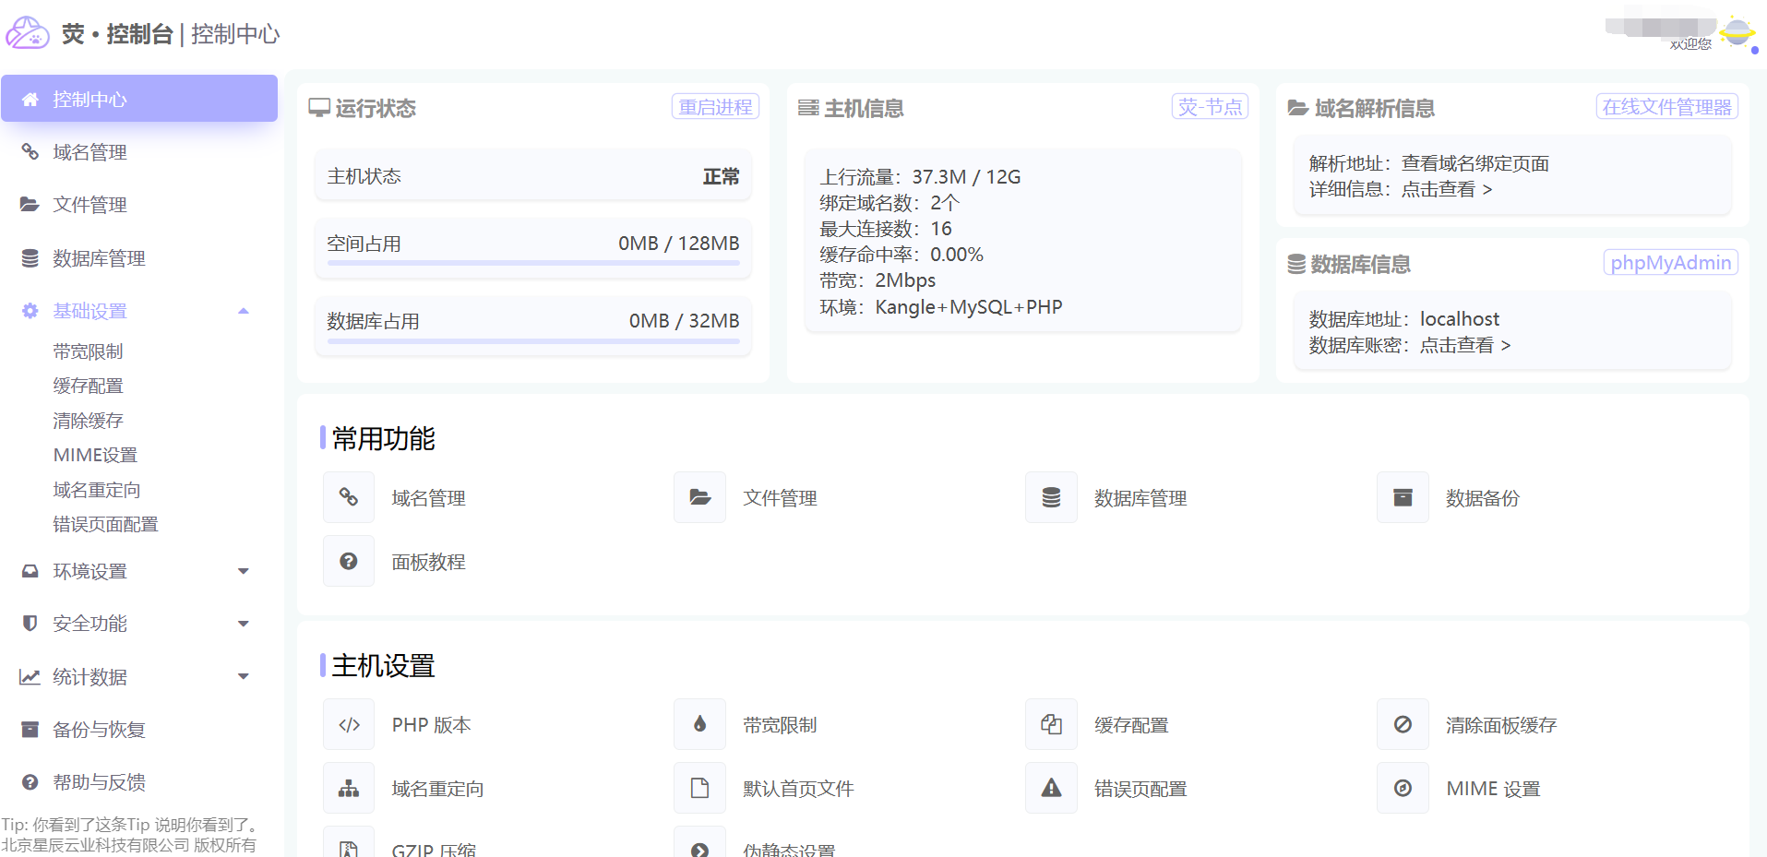1767x857 pixels.
Task: Open the error page warning triangle icon
Action: click(x=1051, y=788)
